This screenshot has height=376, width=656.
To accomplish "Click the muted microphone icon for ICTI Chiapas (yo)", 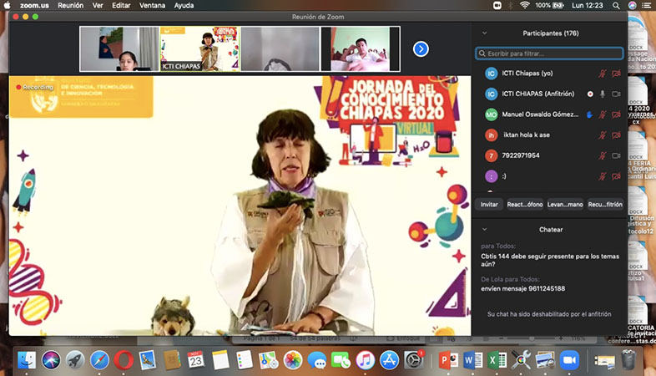I will point(602,74).
